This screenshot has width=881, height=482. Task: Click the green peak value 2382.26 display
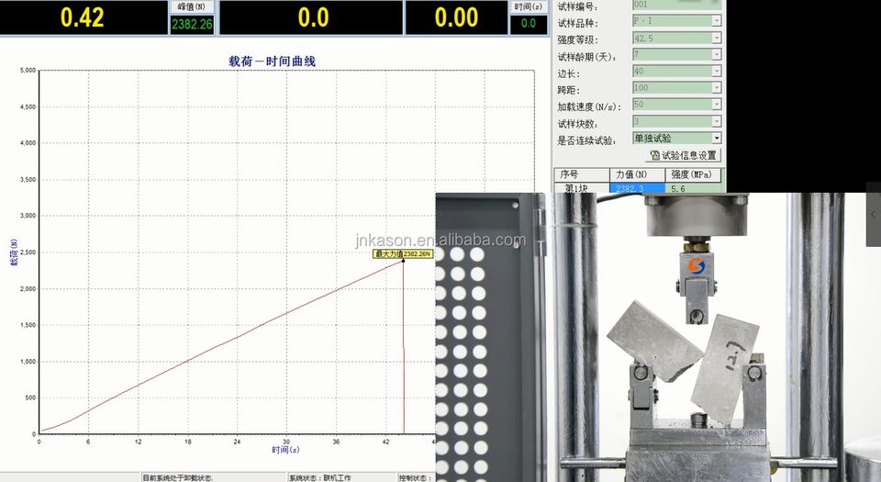click(x=192, y=24)
